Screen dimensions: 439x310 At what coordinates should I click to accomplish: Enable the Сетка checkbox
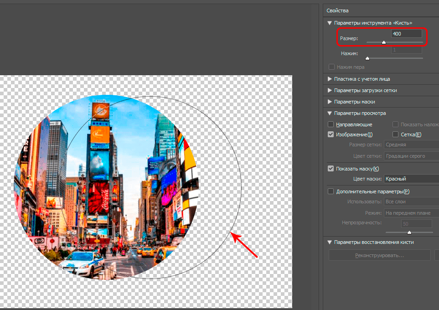click(396, 134)
